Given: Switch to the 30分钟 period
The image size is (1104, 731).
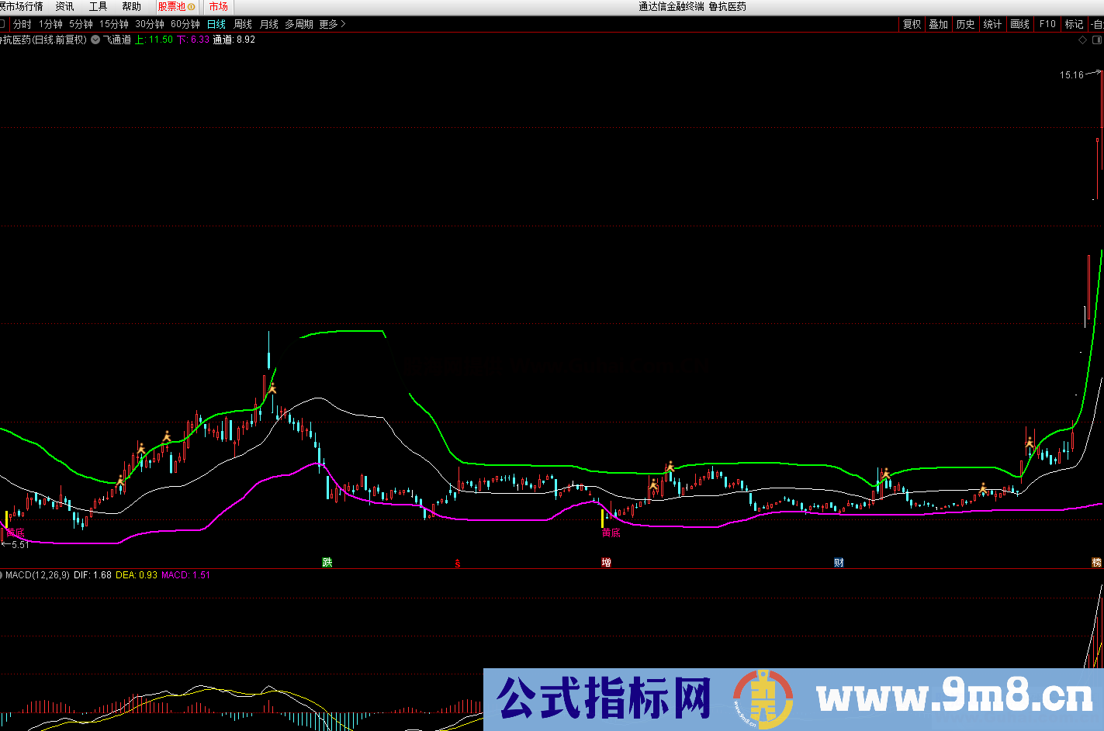Looking at the screenshot, I should point(150,24).
